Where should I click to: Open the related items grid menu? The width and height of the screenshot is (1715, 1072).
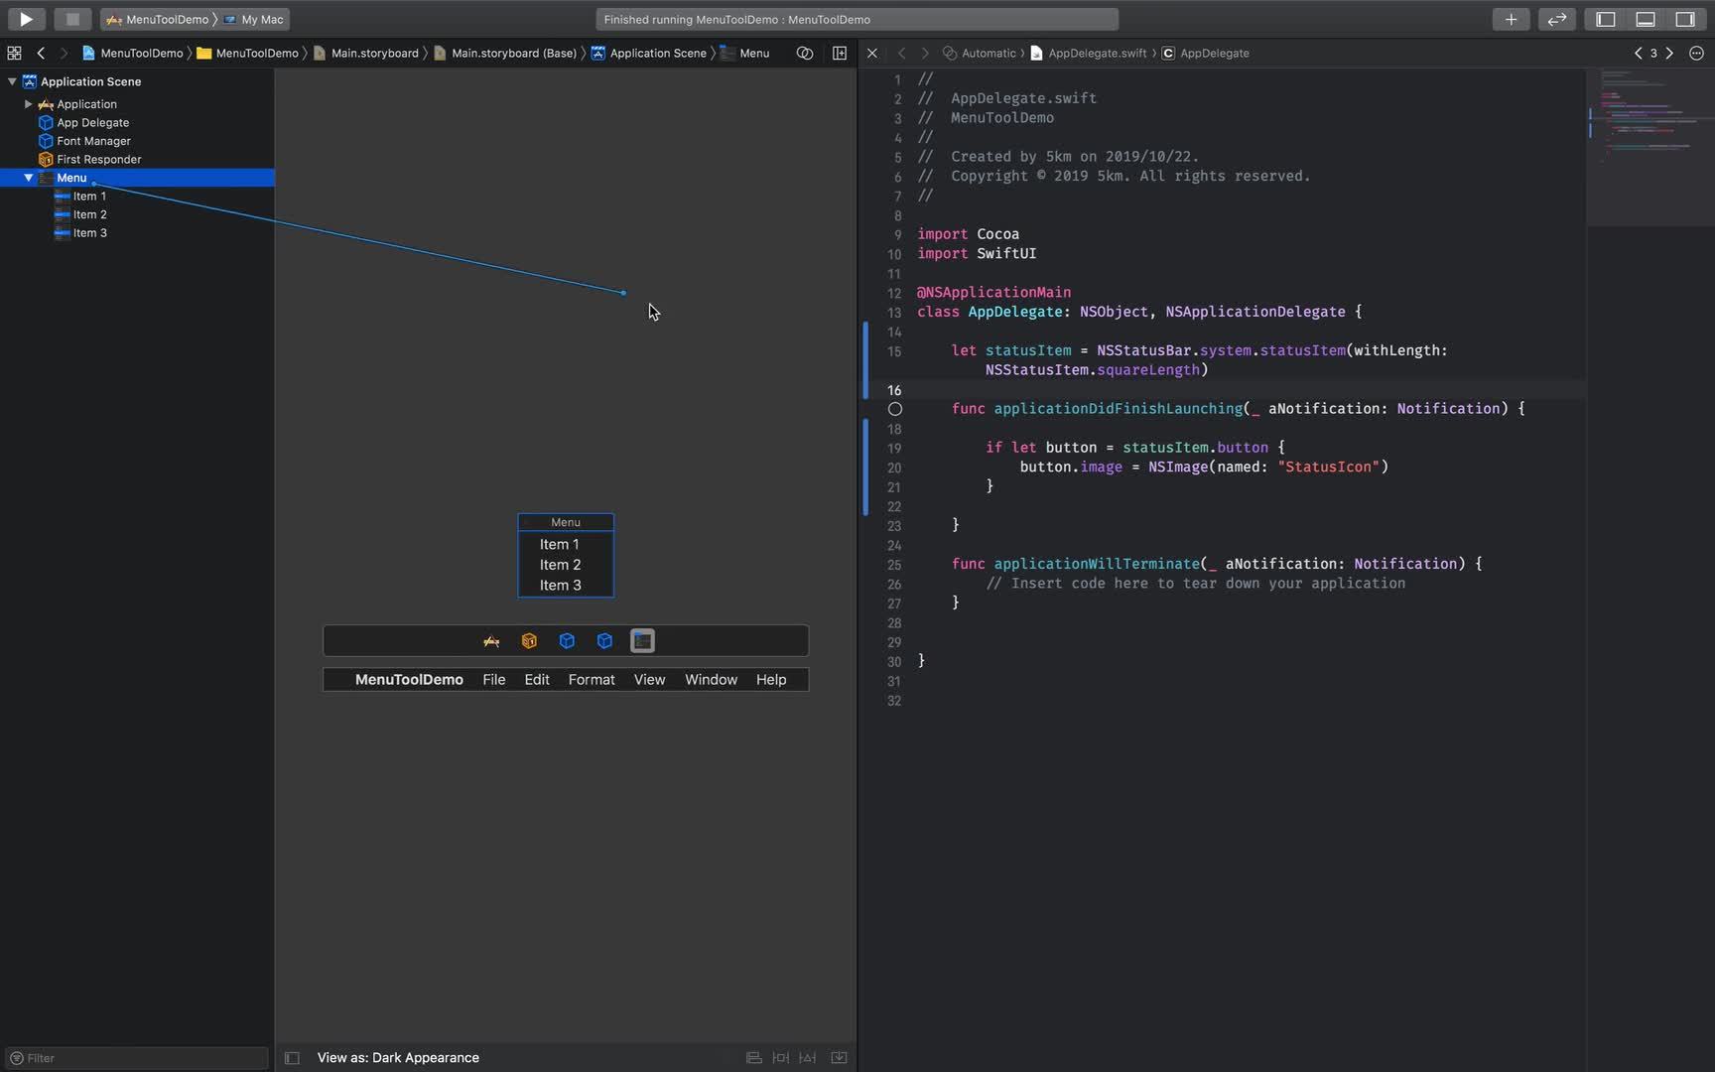(14, 53)
